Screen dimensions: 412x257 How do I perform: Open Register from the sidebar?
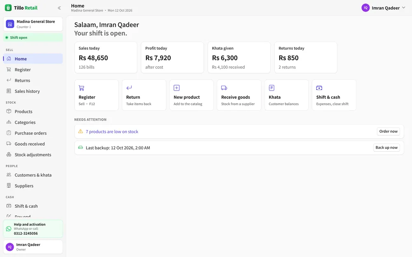click(x=33, y=69)
